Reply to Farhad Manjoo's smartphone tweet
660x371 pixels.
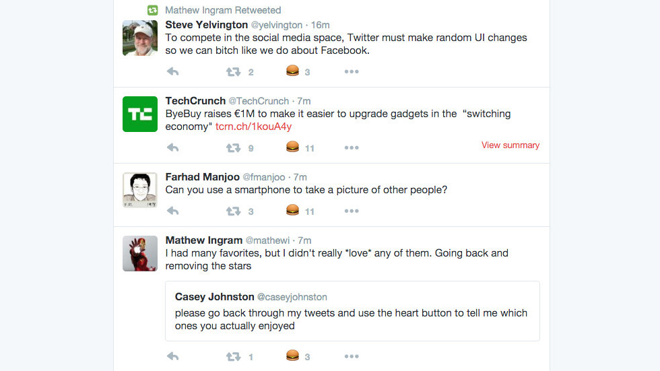pyautogui.click(x=172, y=211)
